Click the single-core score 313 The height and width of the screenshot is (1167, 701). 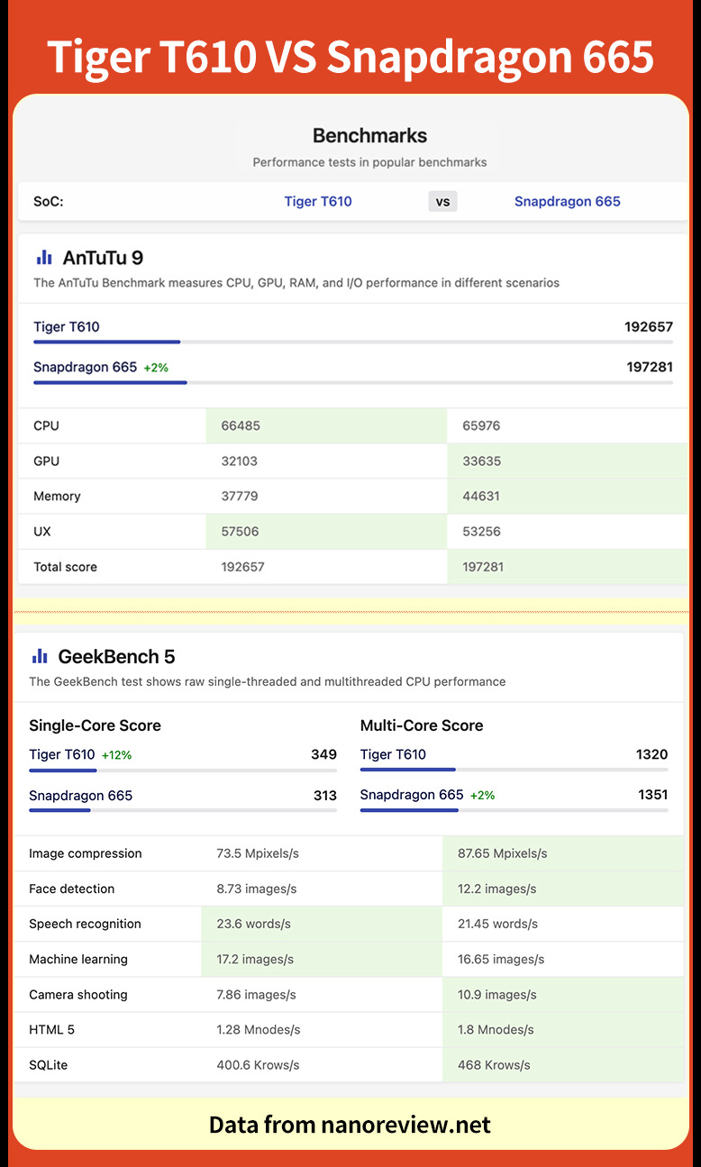pos(325,795)
